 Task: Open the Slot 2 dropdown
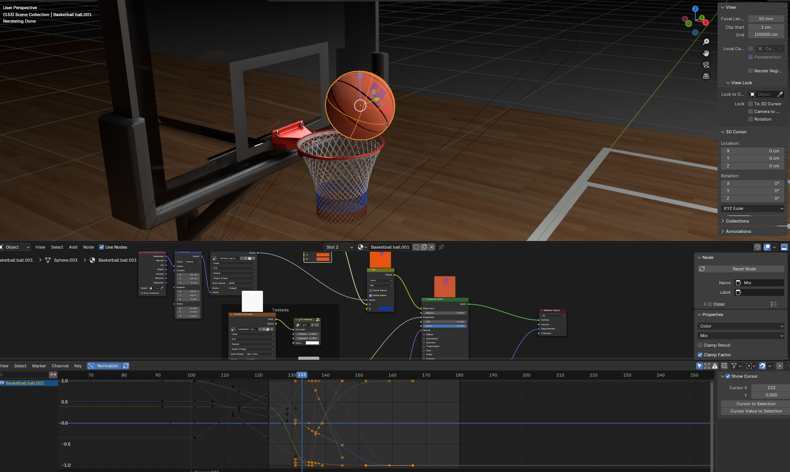339,247
